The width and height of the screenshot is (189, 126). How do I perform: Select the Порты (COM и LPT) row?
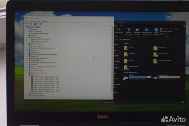tap(37, 71)
